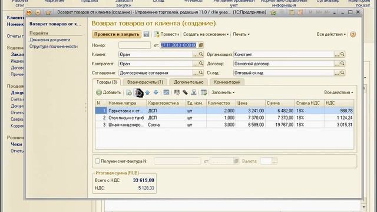This screenshot has height=212, width=377.
Task: Open the Заполнить dropdown menu
Action: tap(223, 92)
